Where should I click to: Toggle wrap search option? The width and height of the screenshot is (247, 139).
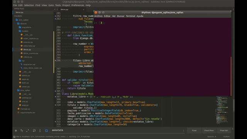[34, 131]
